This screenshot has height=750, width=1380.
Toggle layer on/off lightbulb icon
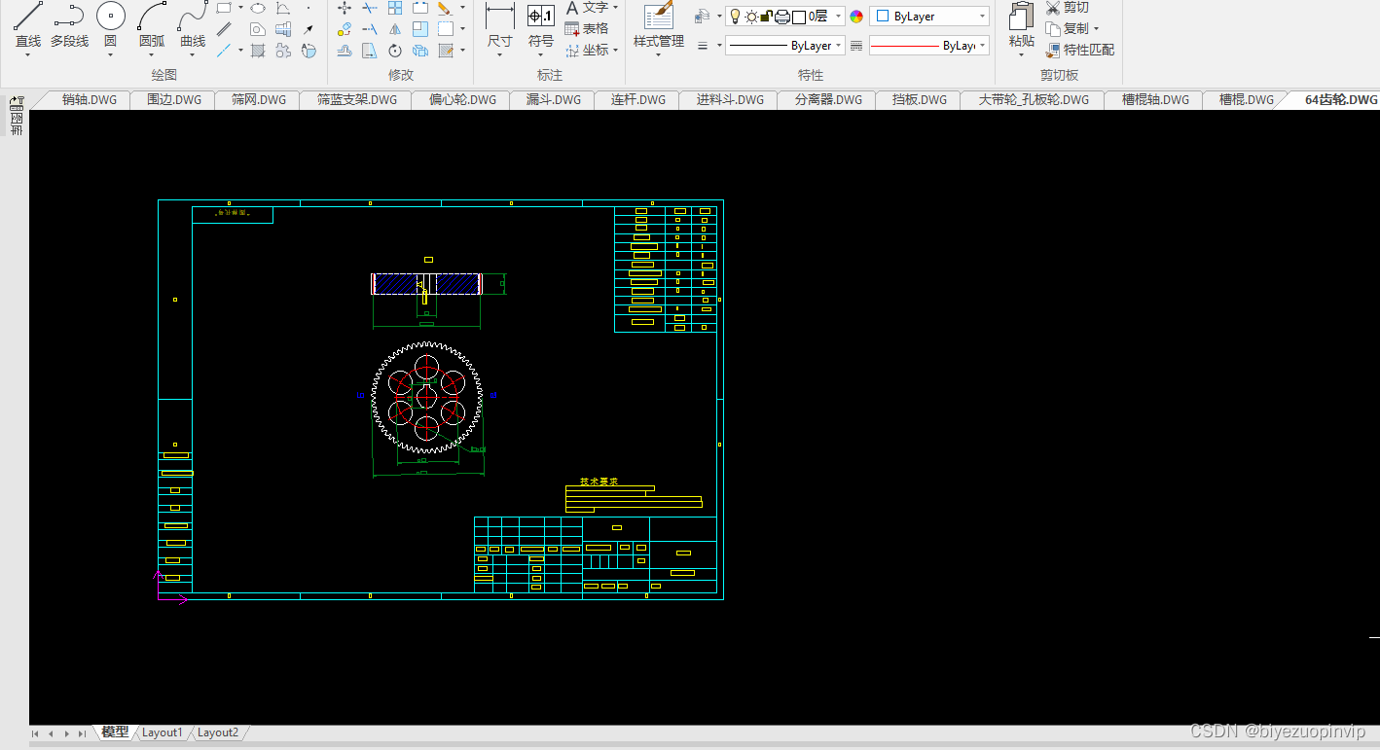[x=735, y=17]
